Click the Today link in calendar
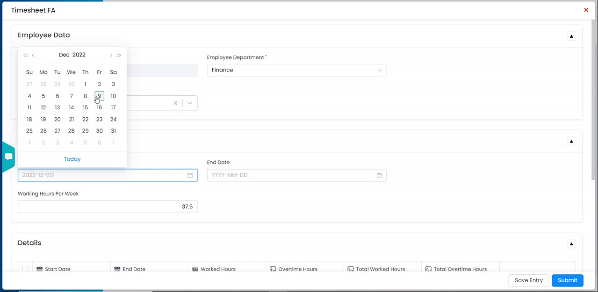 tap(72, 159)
